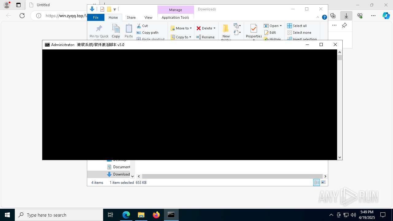Switch Explorer to details view
The width and height of the screenshot is (393, 221).
317,182
